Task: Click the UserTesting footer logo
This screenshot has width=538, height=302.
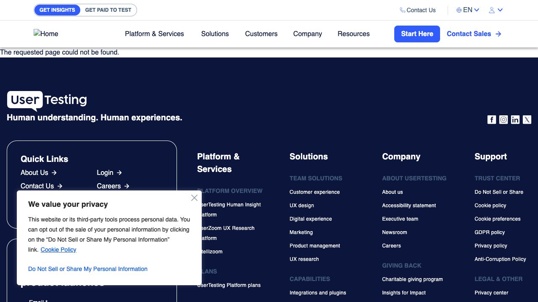Action: (47, 100)
